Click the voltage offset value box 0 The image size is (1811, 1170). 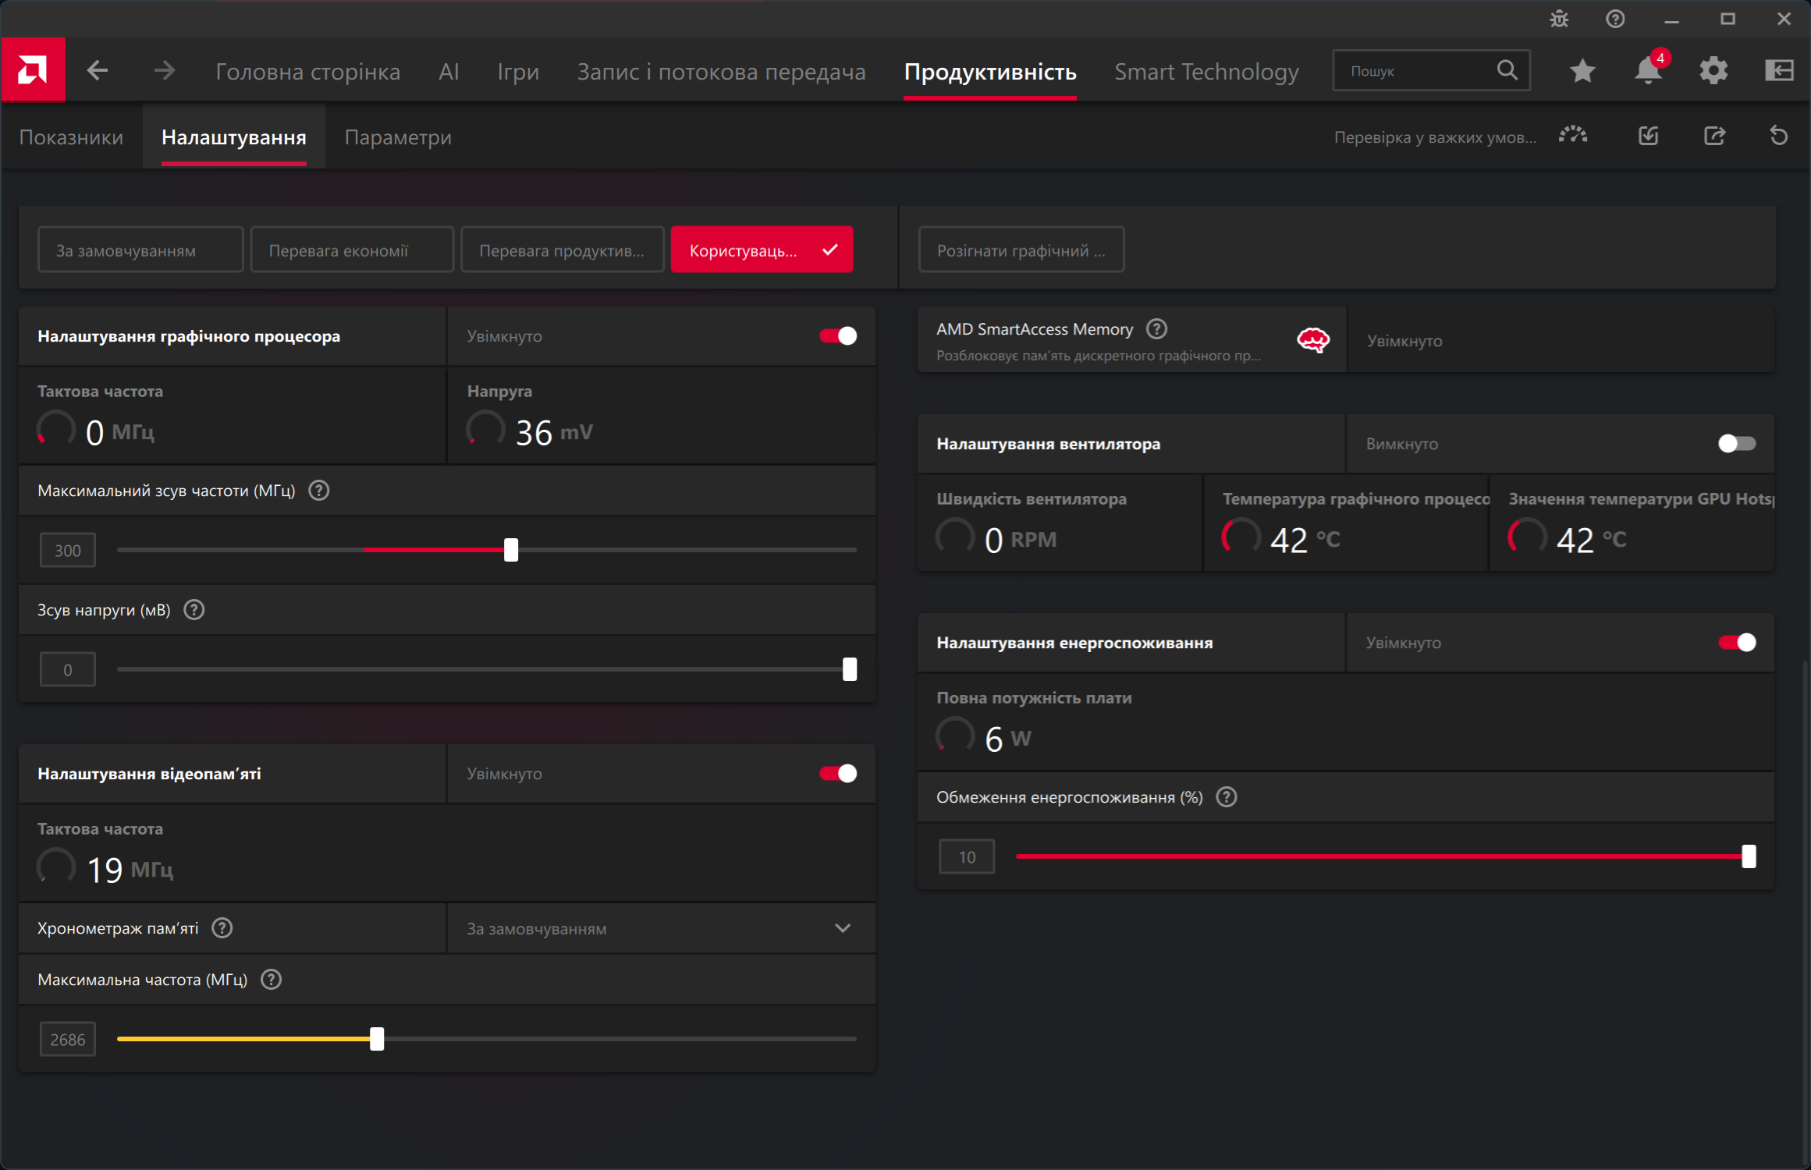(x=68, y=670)
